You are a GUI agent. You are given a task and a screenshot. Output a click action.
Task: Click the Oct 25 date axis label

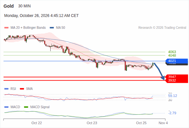click(141, 123)
